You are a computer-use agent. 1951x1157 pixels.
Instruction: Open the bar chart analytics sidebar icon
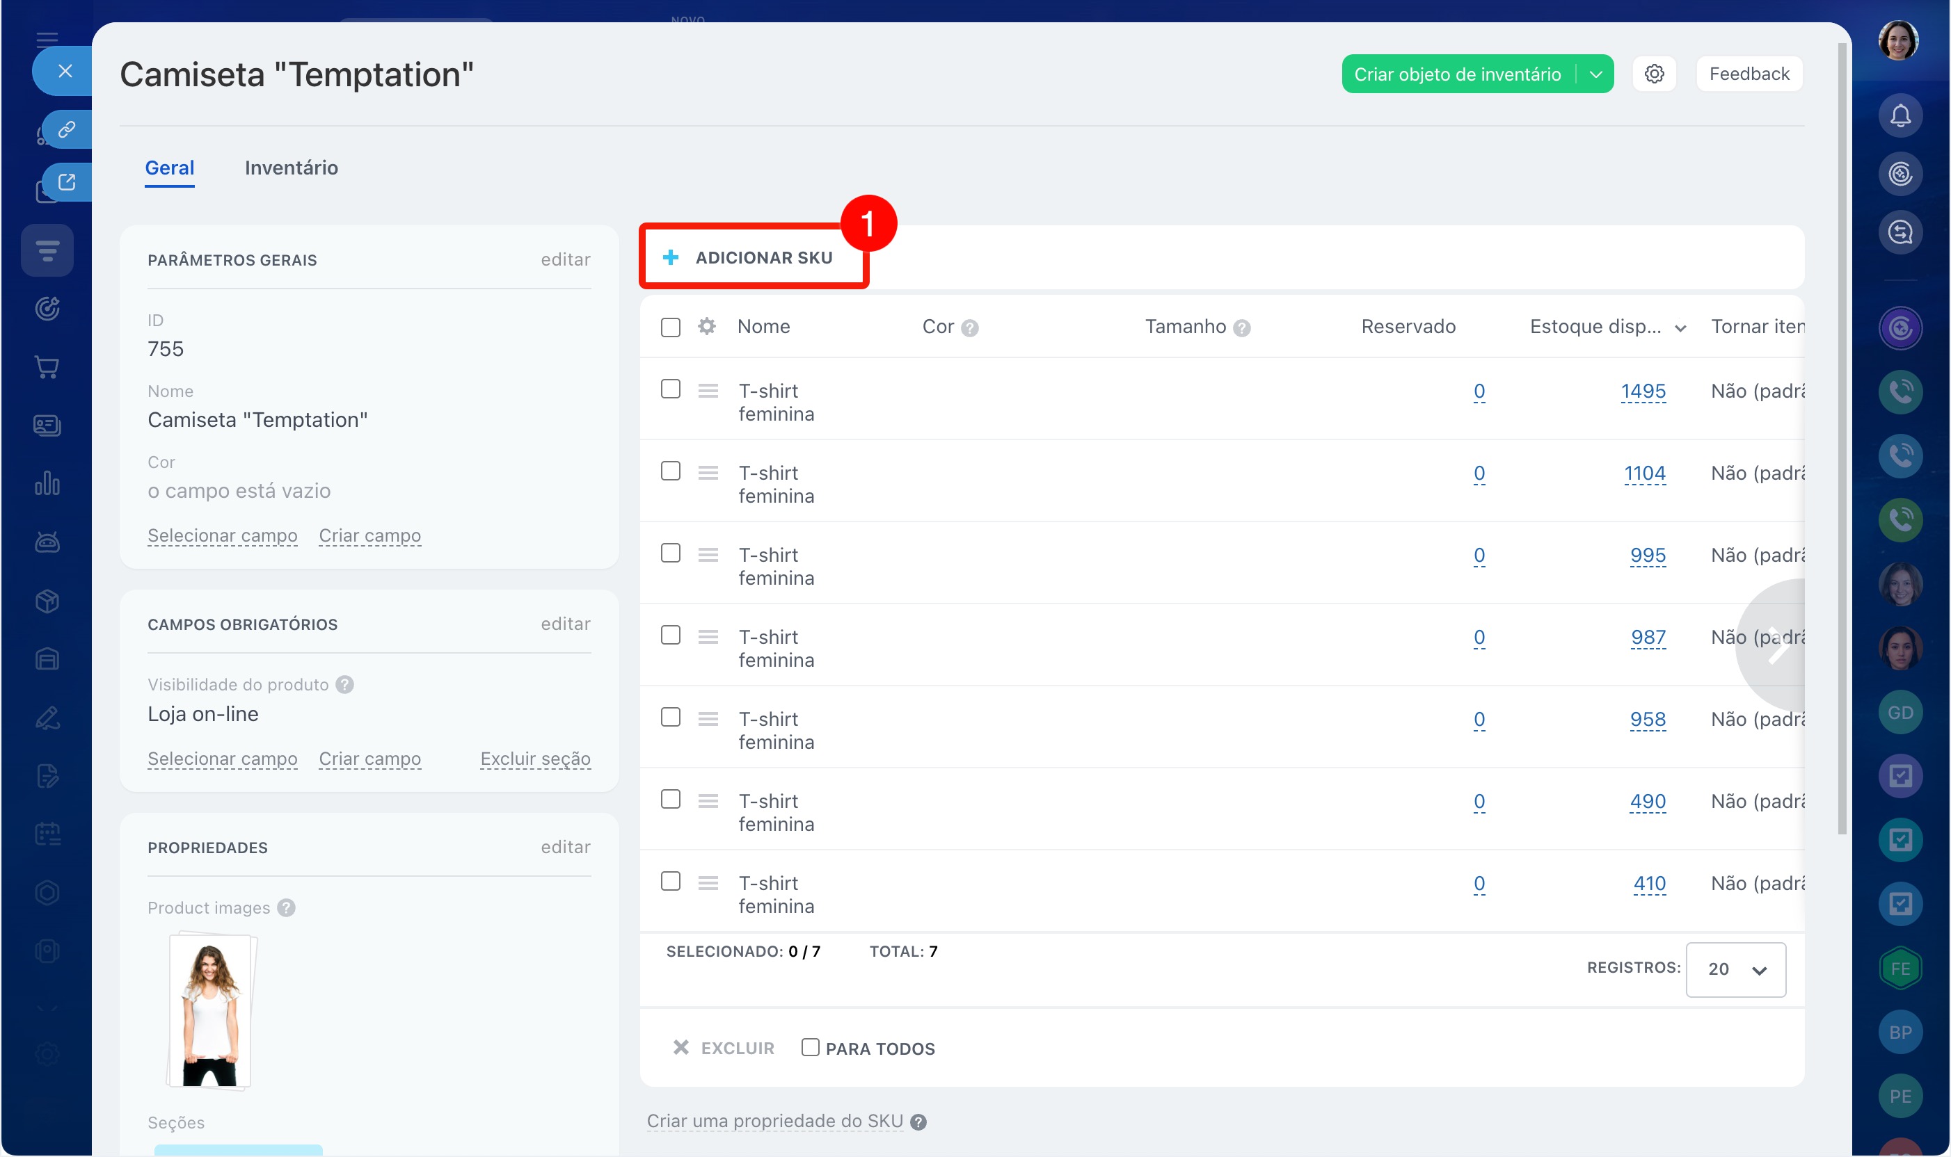coord(47,484)
